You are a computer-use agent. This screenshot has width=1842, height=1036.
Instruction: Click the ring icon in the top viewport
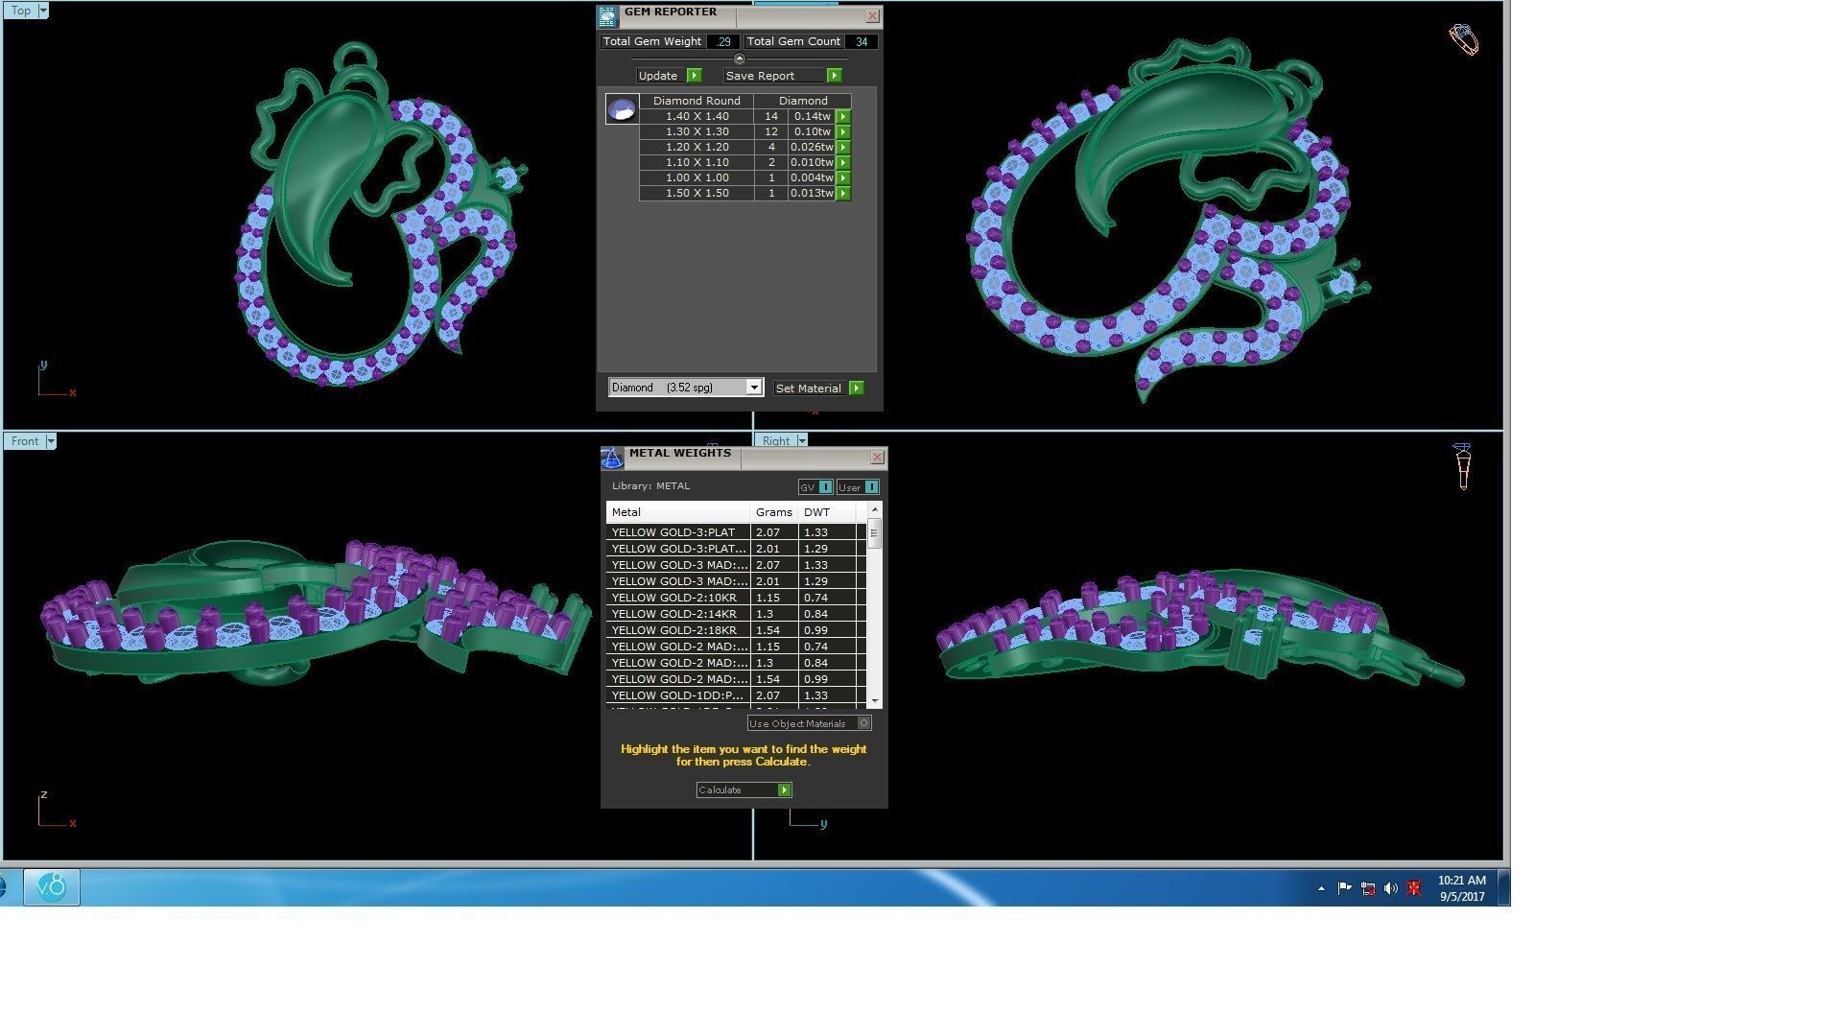1463,39
